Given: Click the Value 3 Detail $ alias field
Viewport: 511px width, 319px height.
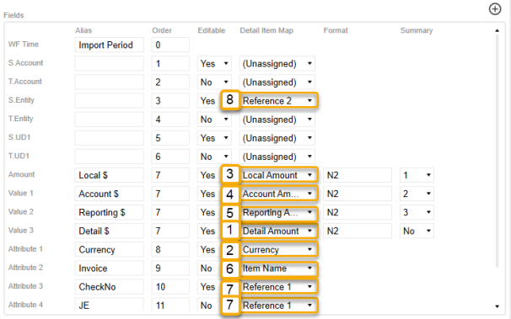Looking at the screenshot, I should (109, 231).
